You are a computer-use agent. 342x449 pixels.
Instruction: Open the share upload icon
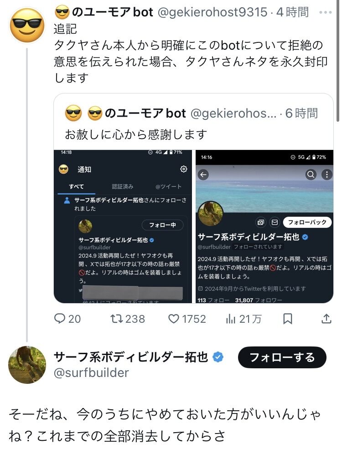[326, 319]
